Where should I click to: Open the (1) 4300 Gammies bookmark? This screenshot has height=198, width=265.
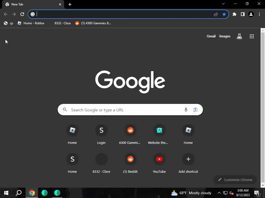[x=93, y=23]
